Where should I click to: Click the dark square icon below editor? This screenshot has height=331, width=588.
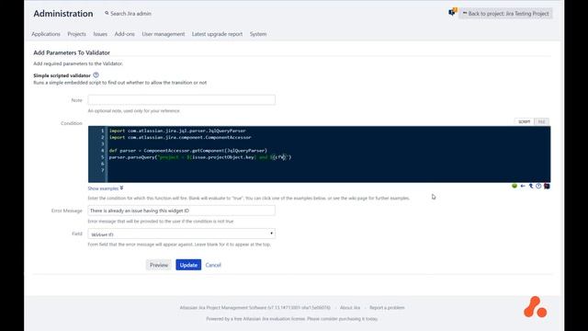(x=548, y=186)
